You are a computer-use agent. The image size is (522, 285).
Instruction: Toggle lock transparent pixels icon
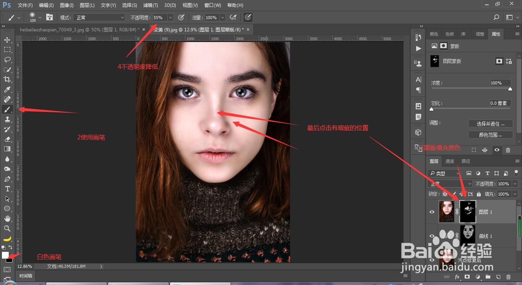[445, 194]
